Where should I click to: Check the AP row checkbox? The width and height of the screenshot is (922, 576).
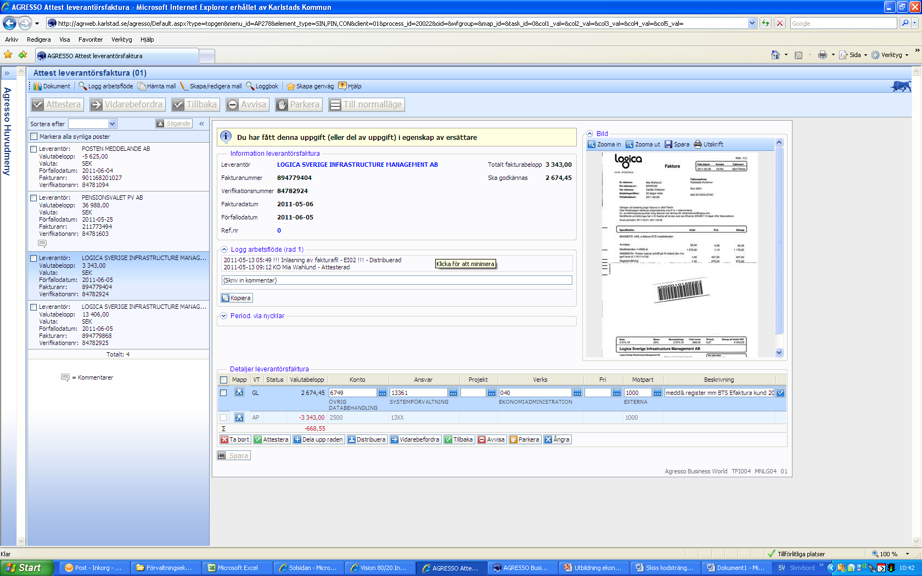[x=223, y=417]
